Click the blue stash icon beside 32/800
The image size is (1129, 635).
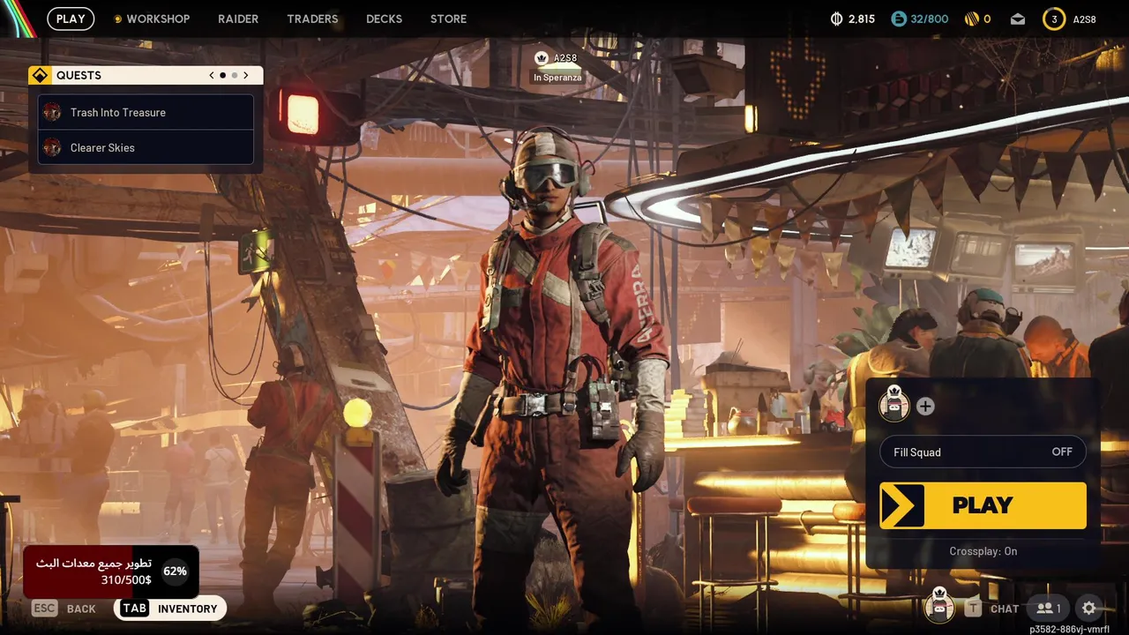pos(898,19)
